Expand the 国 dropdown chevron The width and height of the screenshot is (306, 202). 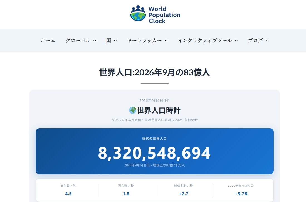click(x=115, y=41)
